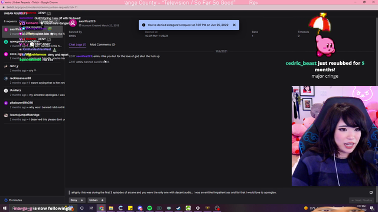Click the info icon in the notification
378x212 pixels.
pyautogui.click(x=144, y=25)
